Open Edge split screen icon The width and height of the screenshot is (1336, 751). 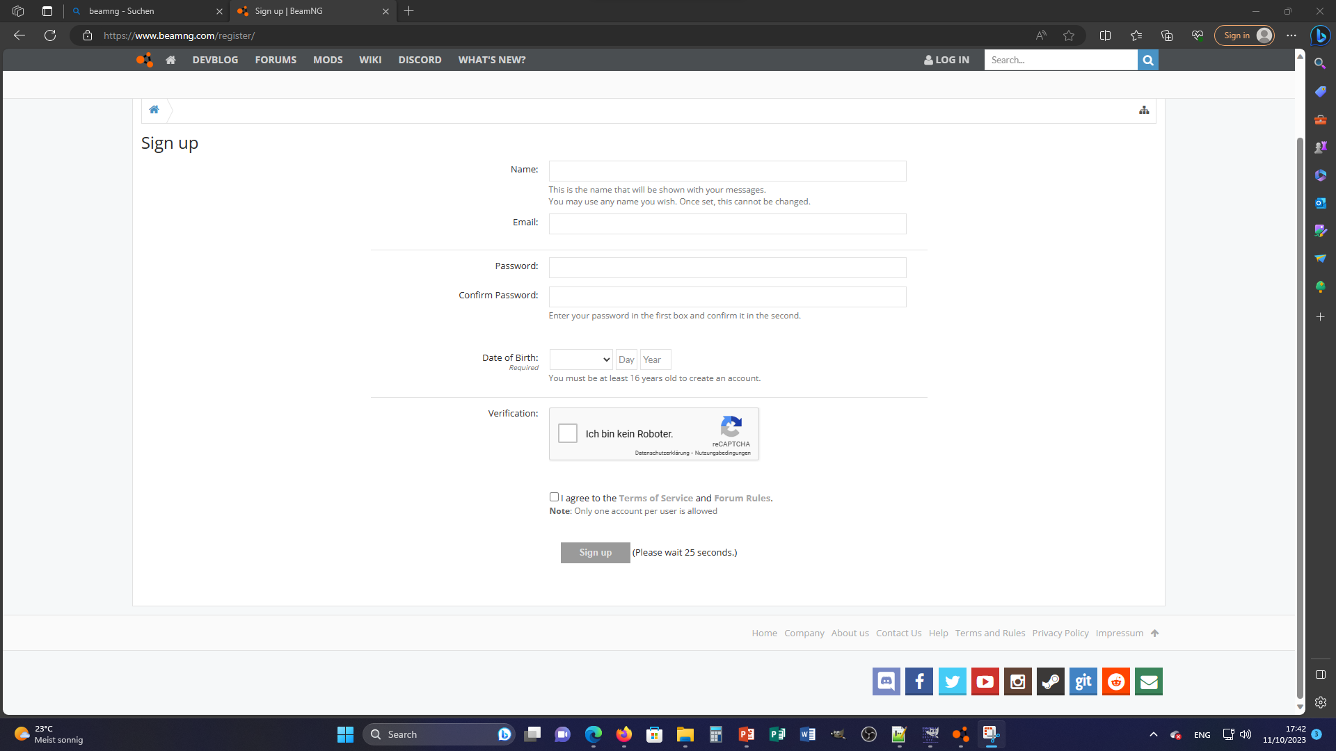click(x=1105, y=35)
